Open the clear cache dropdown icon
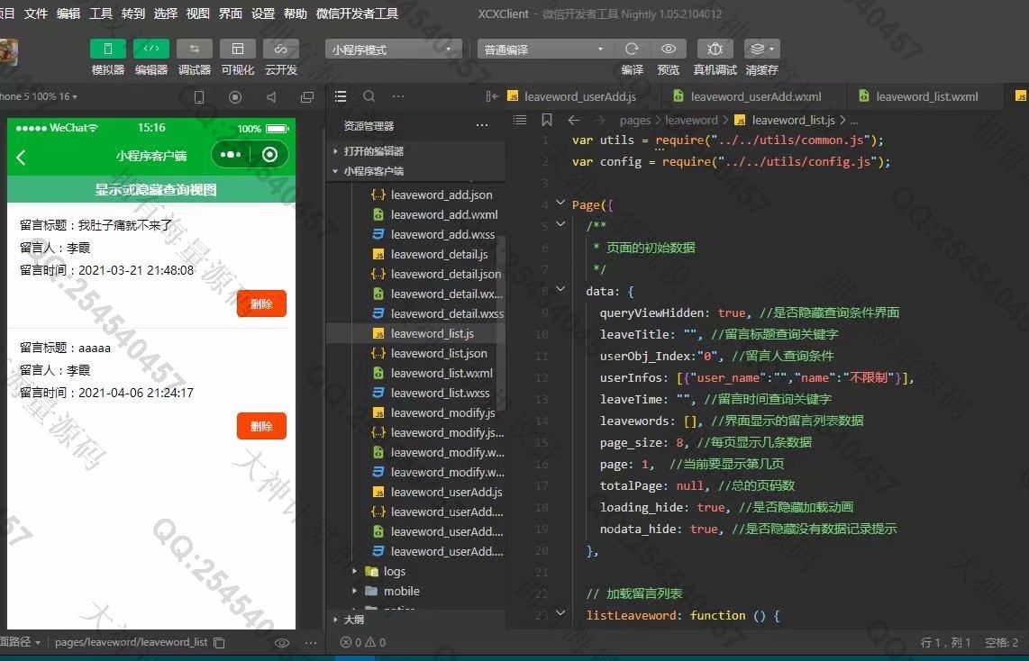The width and height of the screenshot is (1029, 661). 762,50
